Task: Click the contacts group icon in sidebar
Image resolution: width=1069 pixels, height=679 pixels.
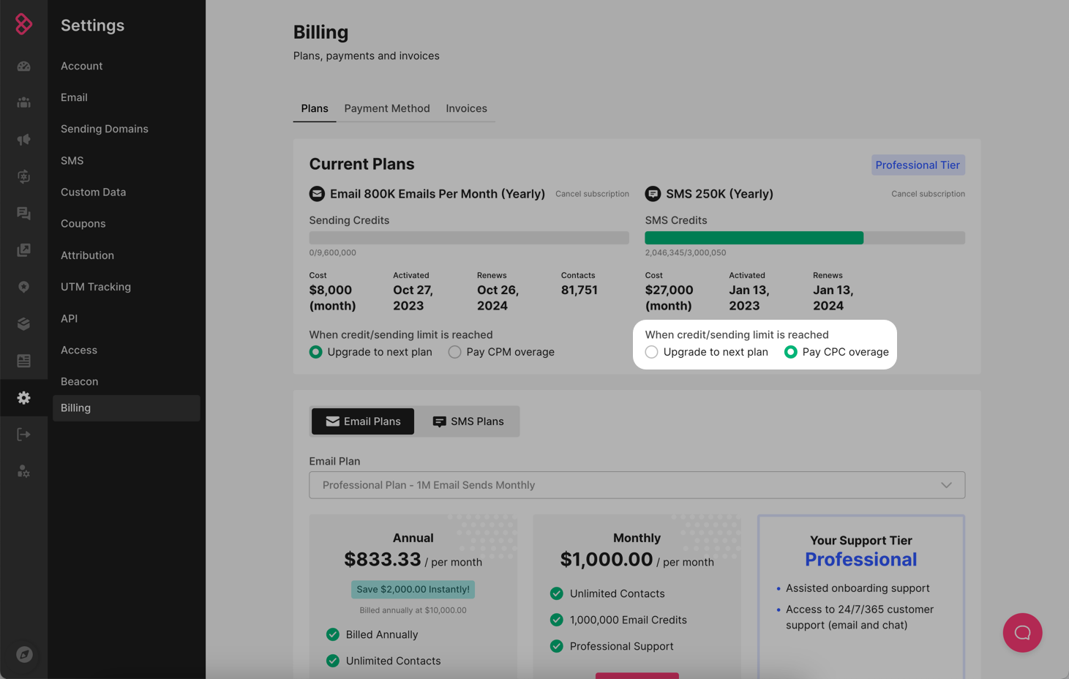Action: (23, 102)
